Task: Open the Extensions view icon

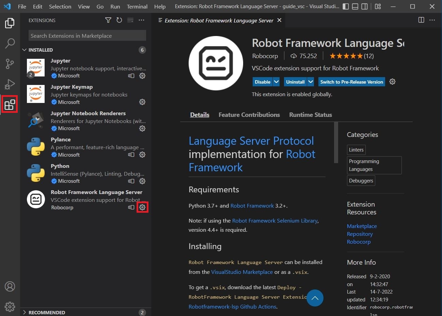Action: (x=10, y=105)
